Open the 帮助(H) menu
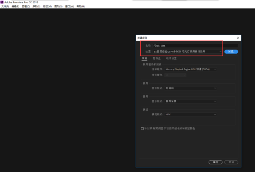Viewport: 255px width, 172px height. pyautogui.click(x=80, y=6)
